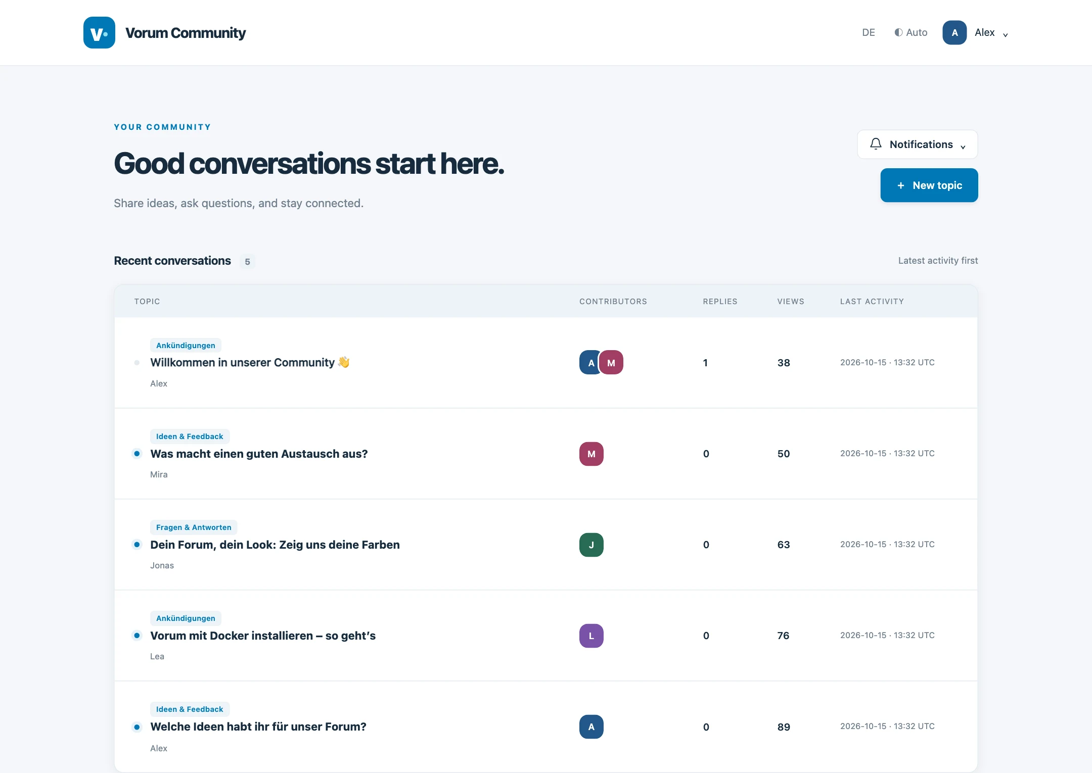Click the Vorum logo icon
The width and height of the screenshot is (1092, 773).
tap(99, 33)
